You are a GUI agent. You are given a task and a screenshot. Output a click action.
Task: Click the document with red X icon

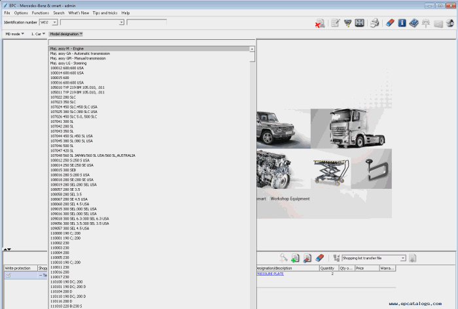pyautogui.click(x=320, y=24)
